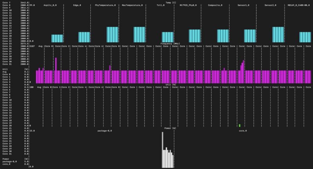
Task: Click 'Avg' column header in Util graph
Action: pos(39,87)
